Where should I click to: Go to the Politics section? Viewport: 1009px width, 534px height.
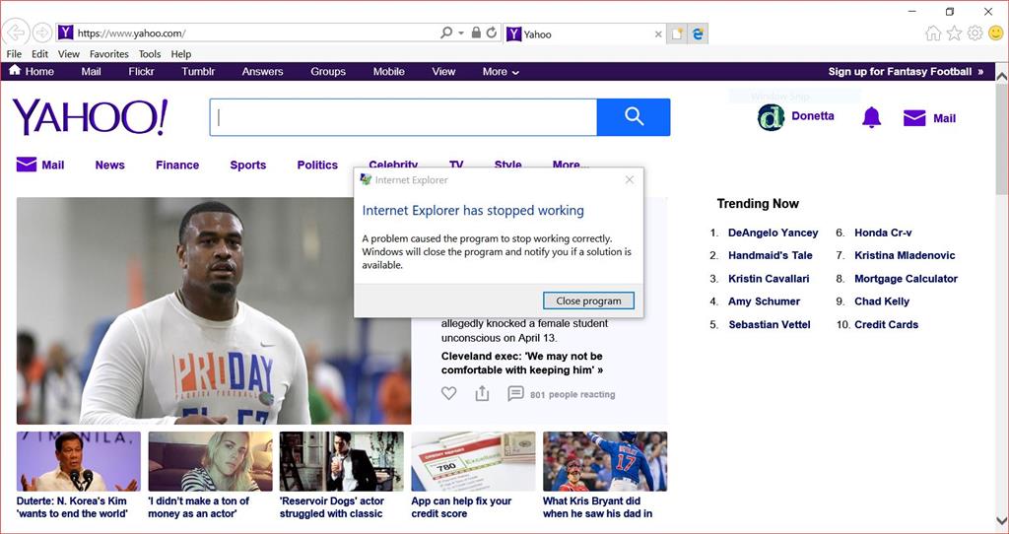(317, 165)
